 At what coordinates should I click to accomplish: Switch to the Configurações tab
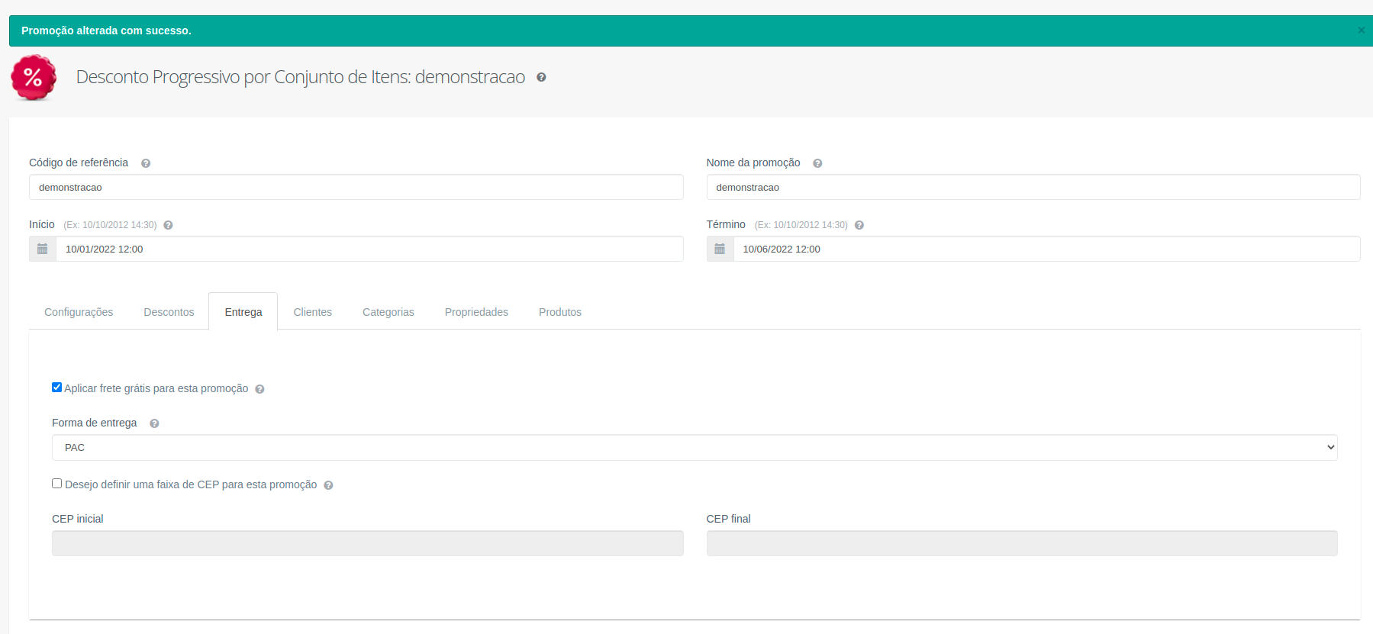(79, 312)
